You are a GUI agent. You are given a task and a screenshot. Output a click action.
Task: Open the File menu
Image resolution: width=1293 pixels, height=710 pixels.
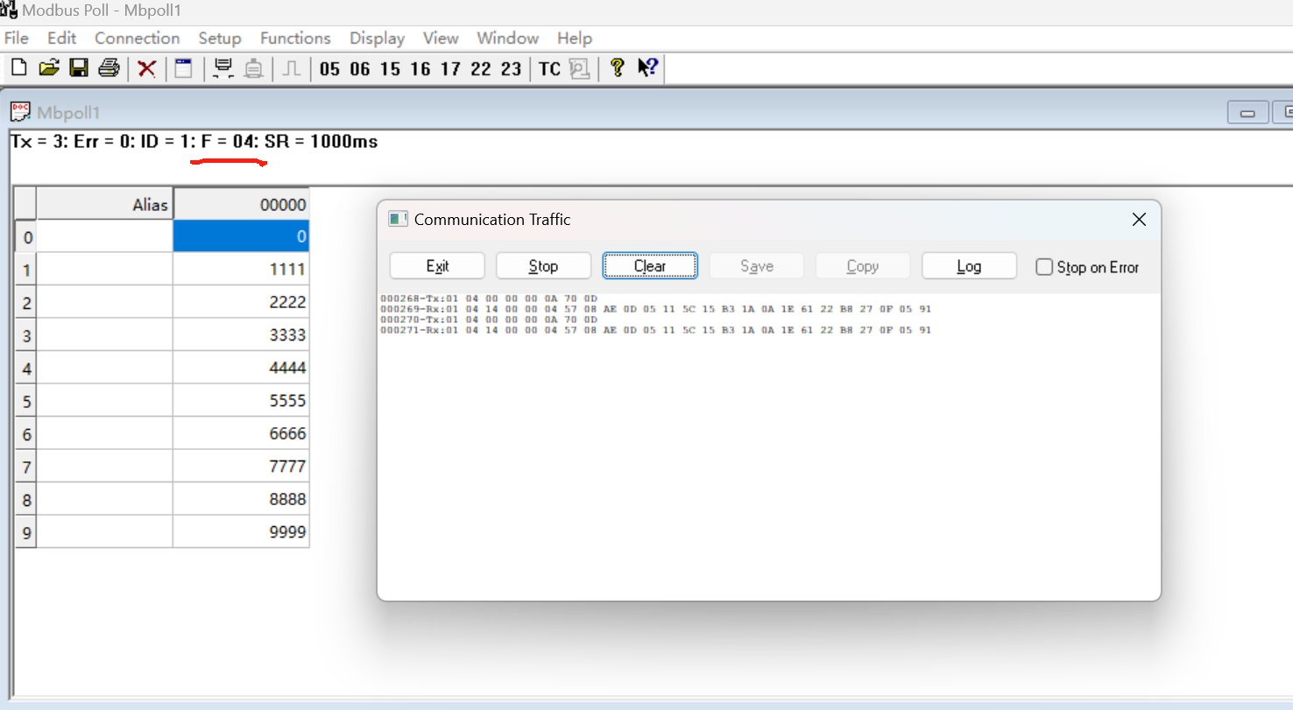click(x=17, y=39)
